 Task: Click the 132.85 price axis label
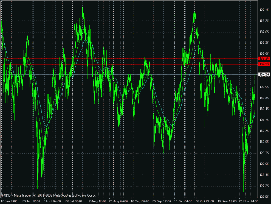[x=264, y=98]
